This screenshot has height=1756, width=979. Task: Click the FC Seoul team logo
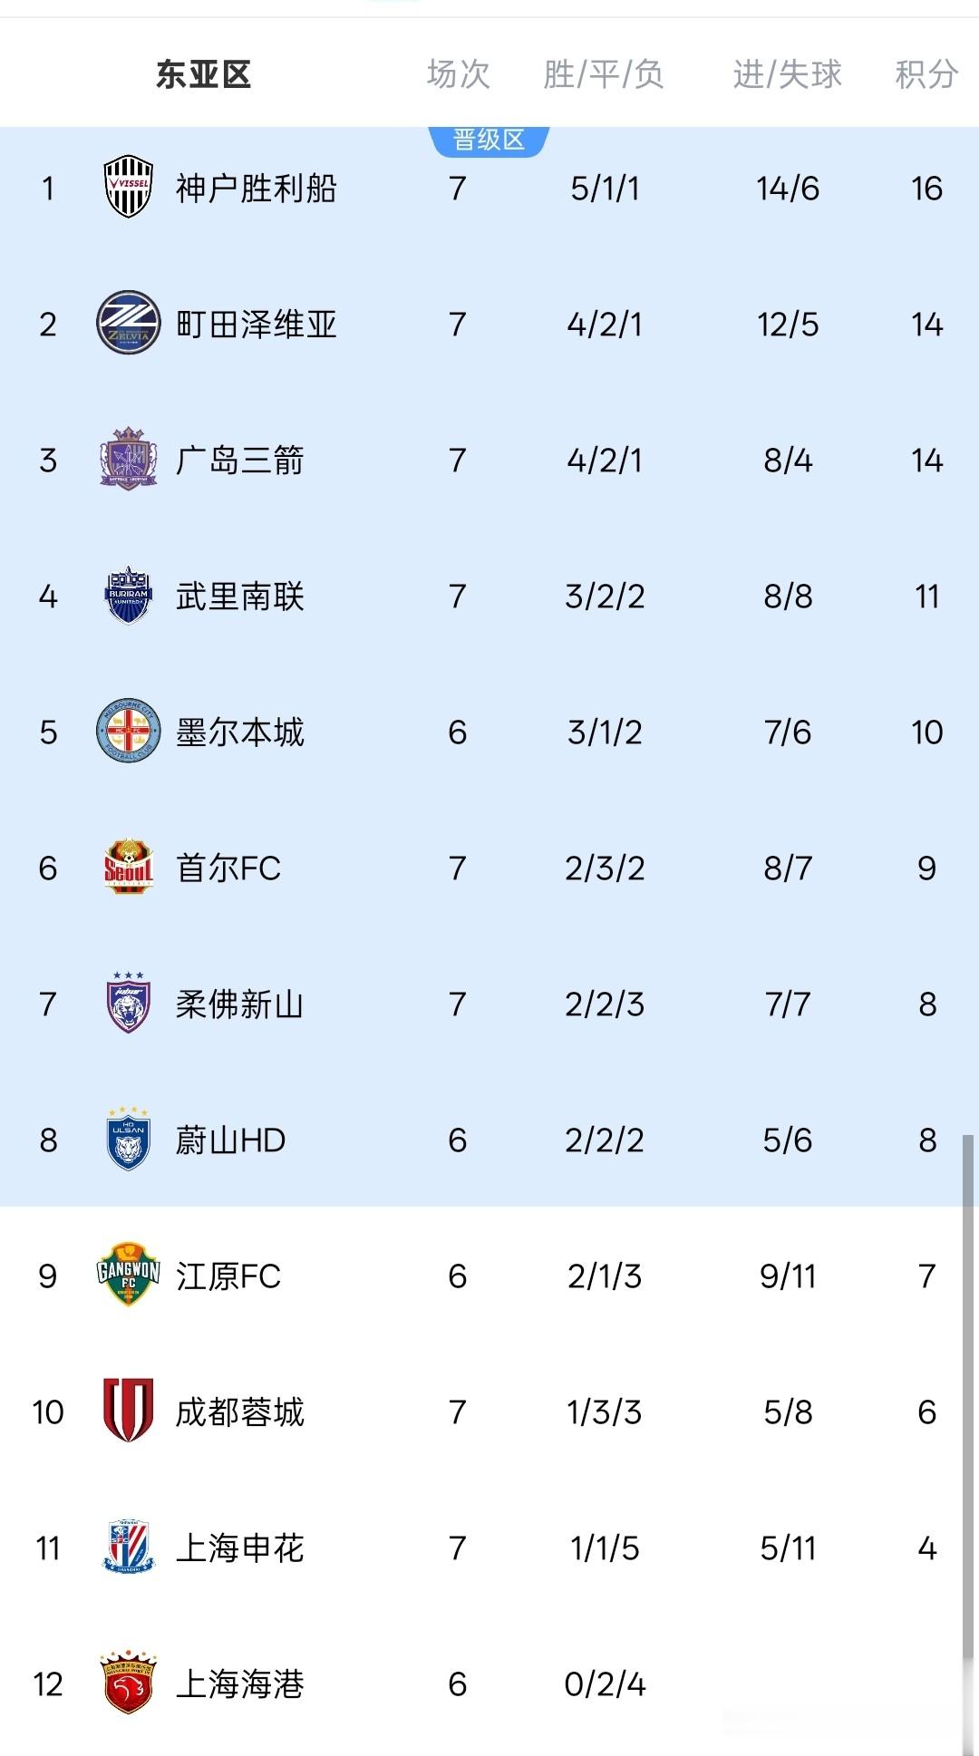(128, 868)
